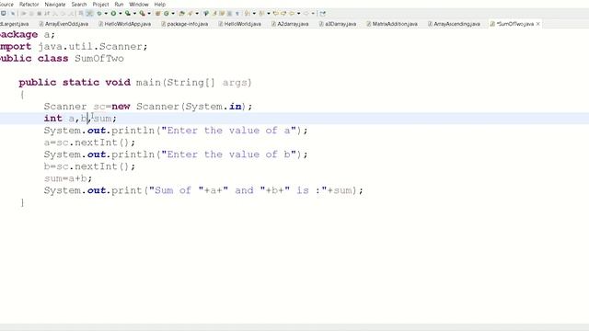Toggle Show Whitespace Characters

tap(237, 14)
